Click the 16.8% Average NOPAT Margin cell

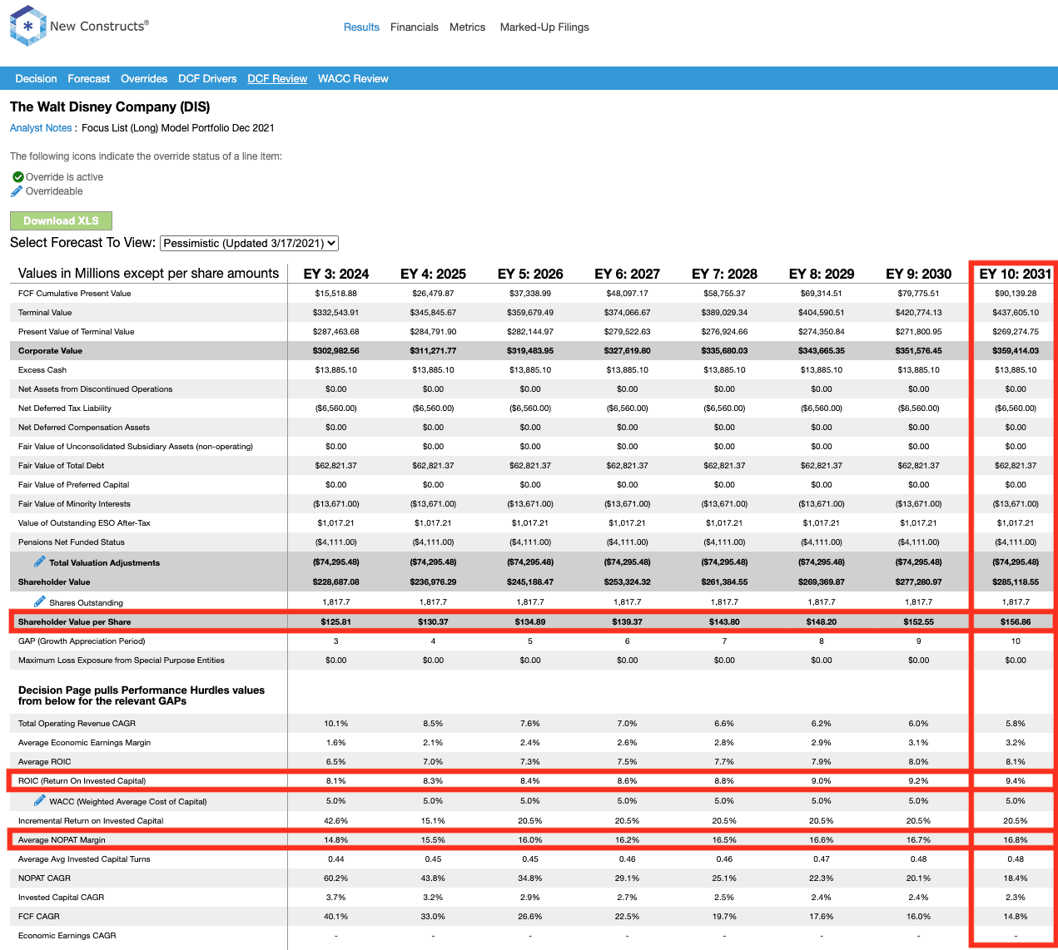1016,840
